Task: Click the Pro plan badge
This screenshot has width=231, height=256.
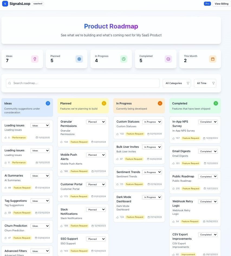Action: click(x=207, y=4)
